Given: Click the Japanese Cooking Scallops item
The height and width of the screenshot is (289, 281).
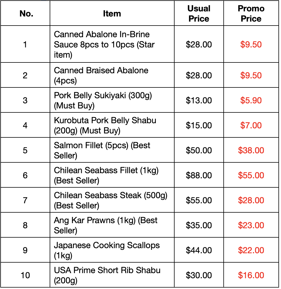Looking at the screenshot, I should (107, 250).
